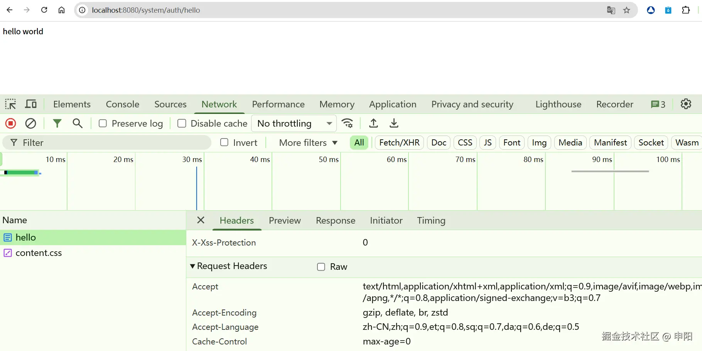Open the Preview tab of request details

coord(285,221)
